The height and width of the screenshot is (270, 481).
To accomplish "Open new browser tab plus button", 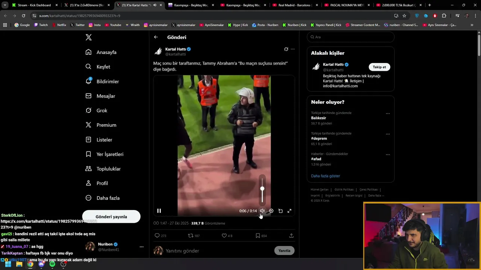I will click(430, 5).
